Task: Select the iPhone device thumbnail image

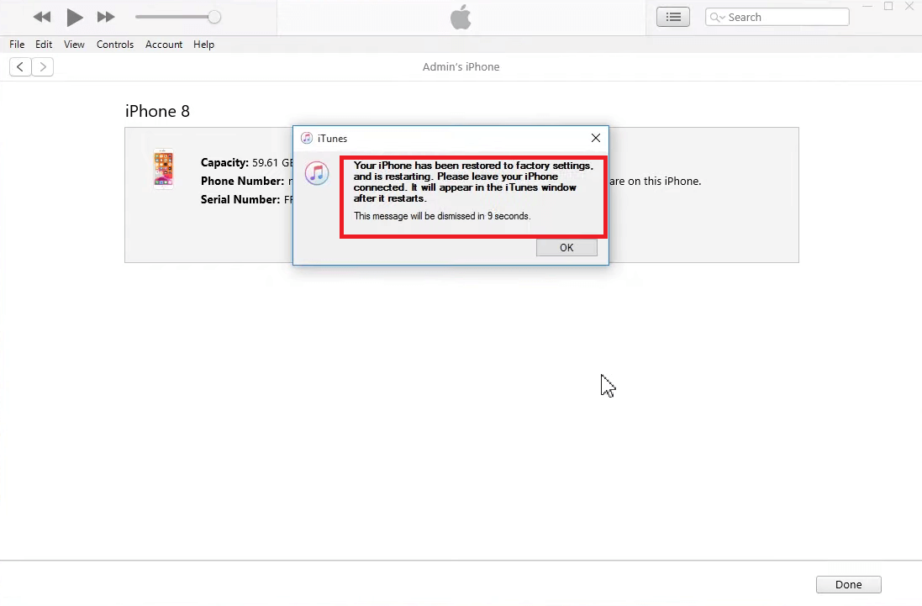Action: [x=163, y=169]
